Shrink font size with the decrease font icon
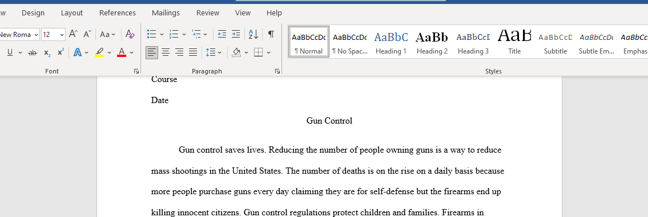This screenshot has width=648, height=217. pos(87,34)
